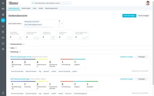Image resolution: width=154 pixels, height=96 pixels.
Task: Click the Archiv anzeigen button
Action: (x=144, y=15)
